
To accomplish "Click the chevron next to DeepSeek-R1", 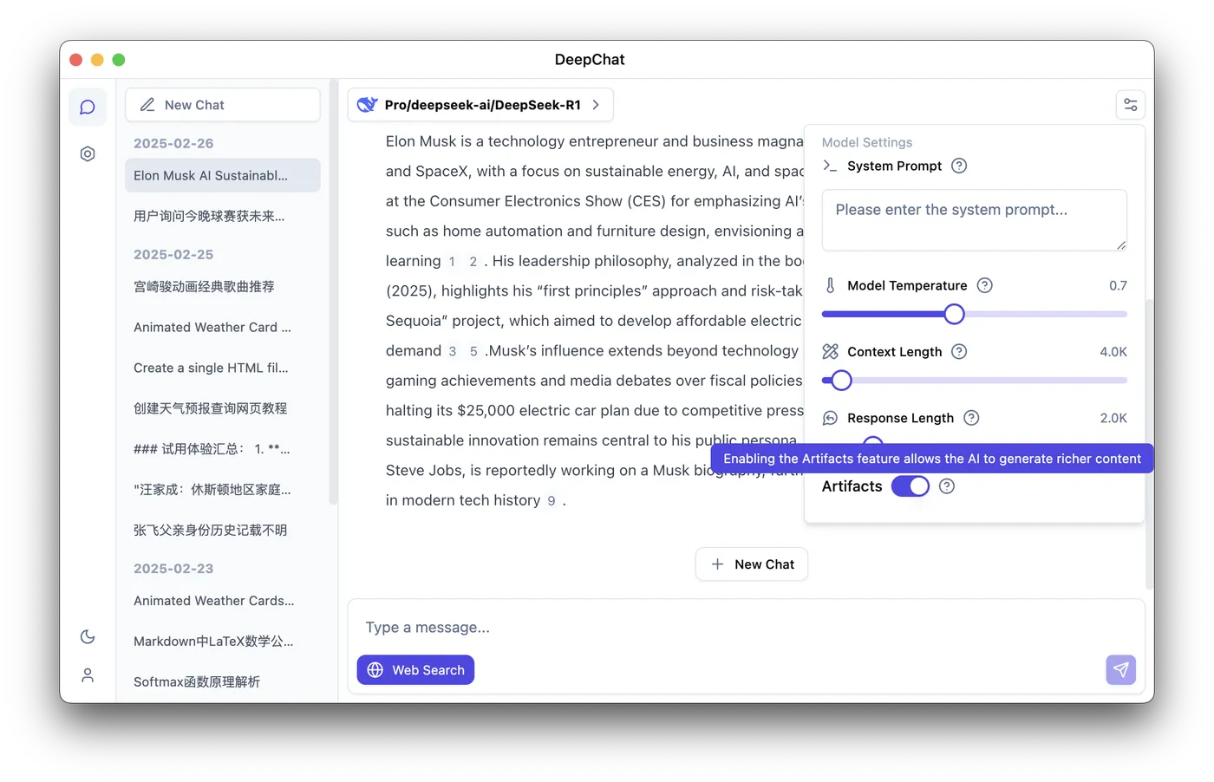I will [x=596, y=105].
